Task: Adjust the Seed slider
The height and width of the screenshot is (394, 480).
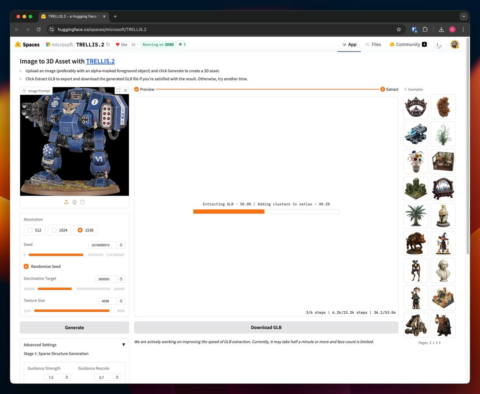Action: click(66, 255)
